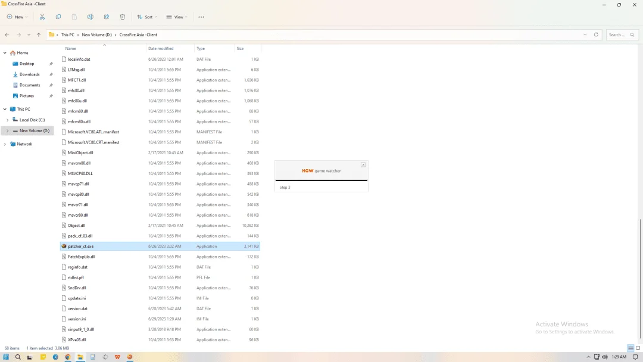Open Microsoft Edge from taskbar
The image size is (643, 362).
point(55,357)
